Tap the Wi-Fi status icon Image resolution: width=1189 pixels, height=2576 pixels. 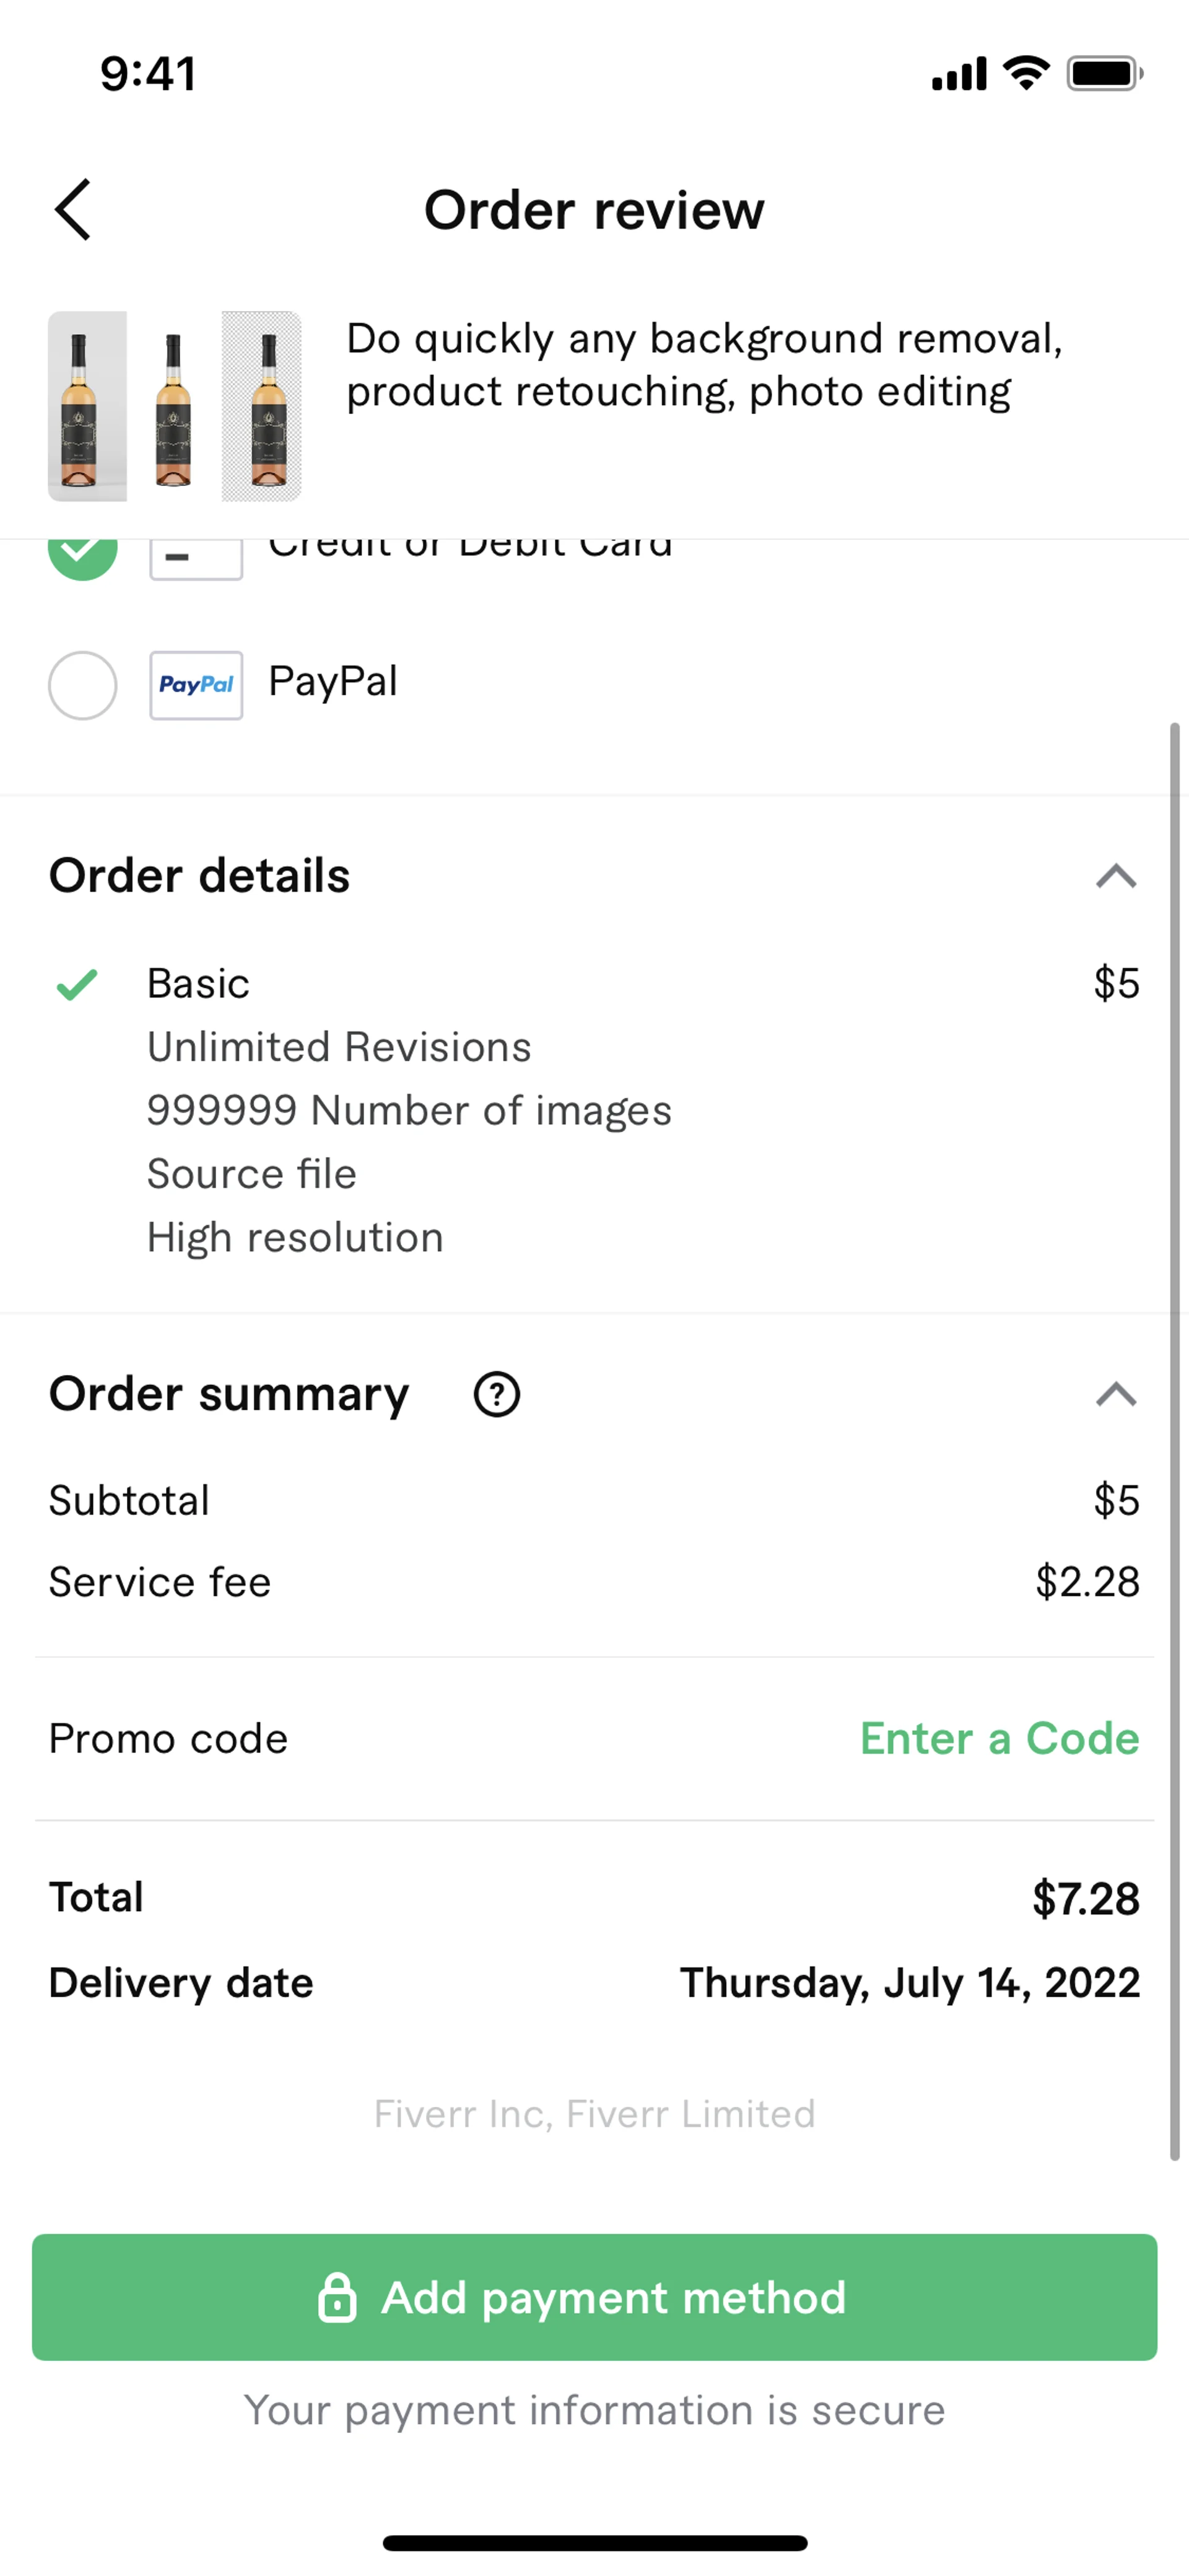[1025, 73]
